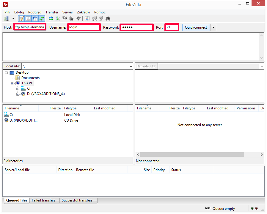Toggle directory comparison icon
This screenshot has height=214, width=267.
[x=94, y=18]
